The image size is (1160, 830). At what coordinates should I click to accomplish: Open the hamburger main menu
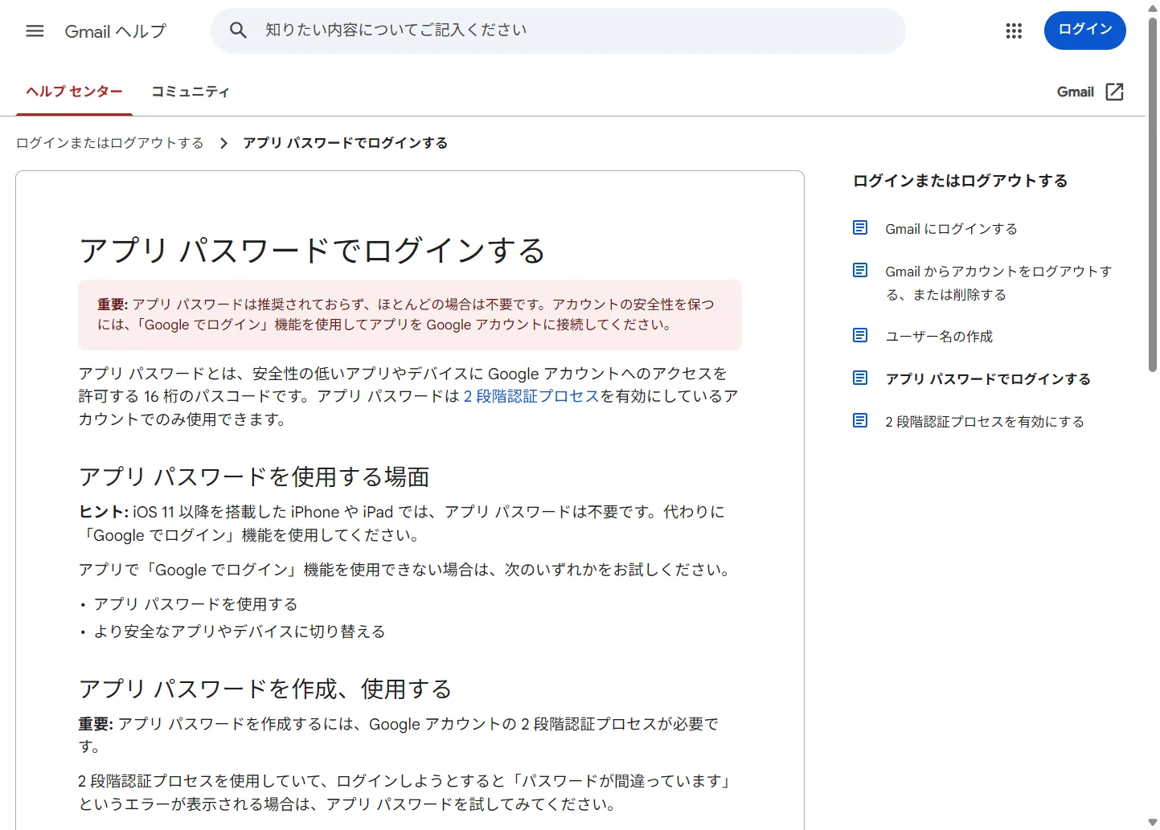35,31
